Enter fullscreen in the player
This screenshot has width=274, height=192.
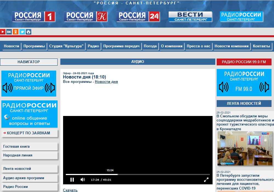click(x=206, y=180)
